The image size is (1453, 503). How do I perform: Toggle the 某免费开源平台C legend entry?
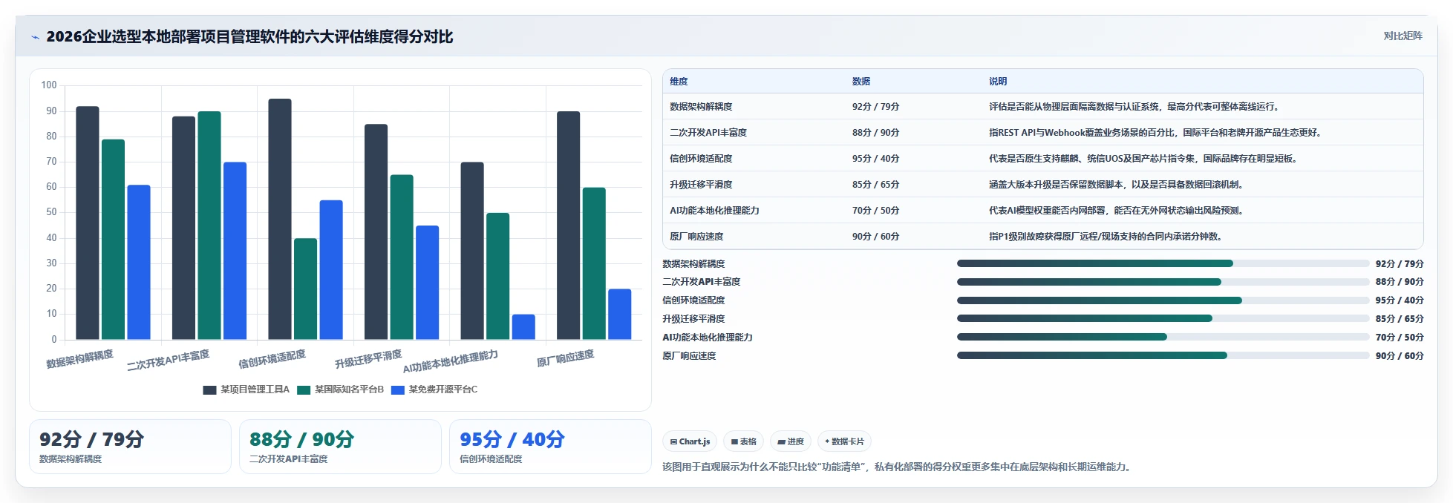pos(434,389)
